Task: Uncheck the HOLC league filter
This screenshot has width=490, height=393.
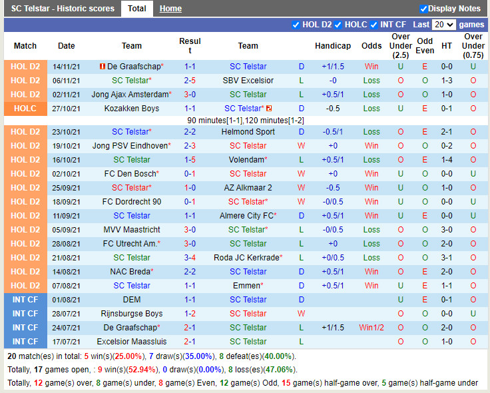Action: click(338, 25)
